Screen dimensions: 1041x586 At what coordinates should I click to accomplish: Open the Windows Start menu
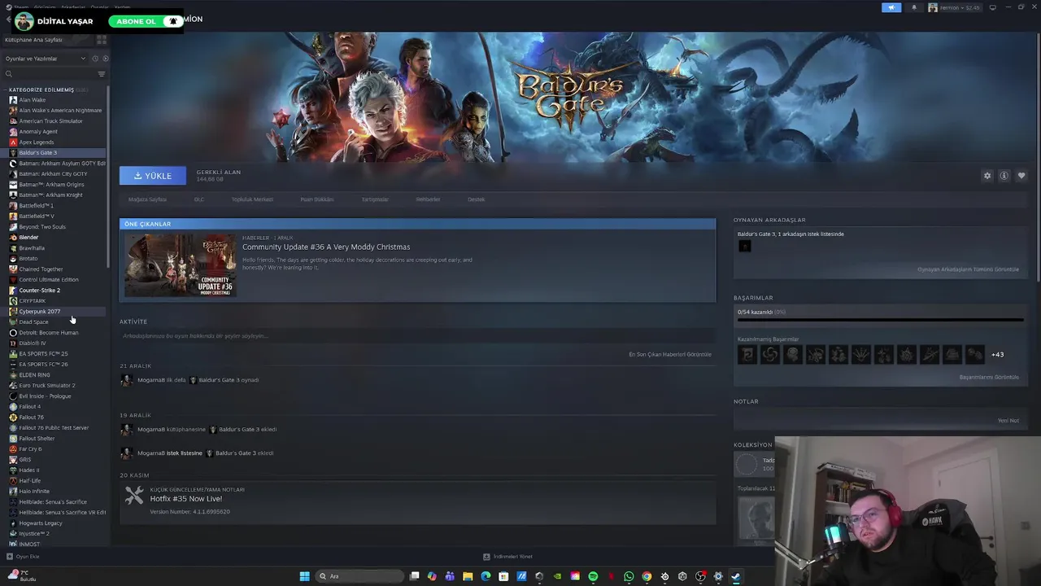tap(304, 576)
